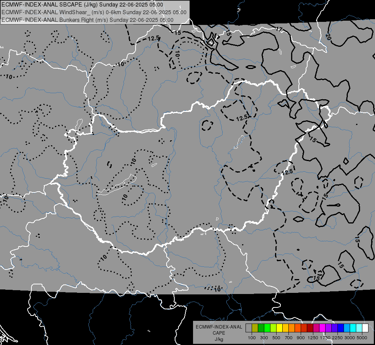Click the 500 legend tick label
The height and width of the screenshot is (345, 375).
[276, 338]
